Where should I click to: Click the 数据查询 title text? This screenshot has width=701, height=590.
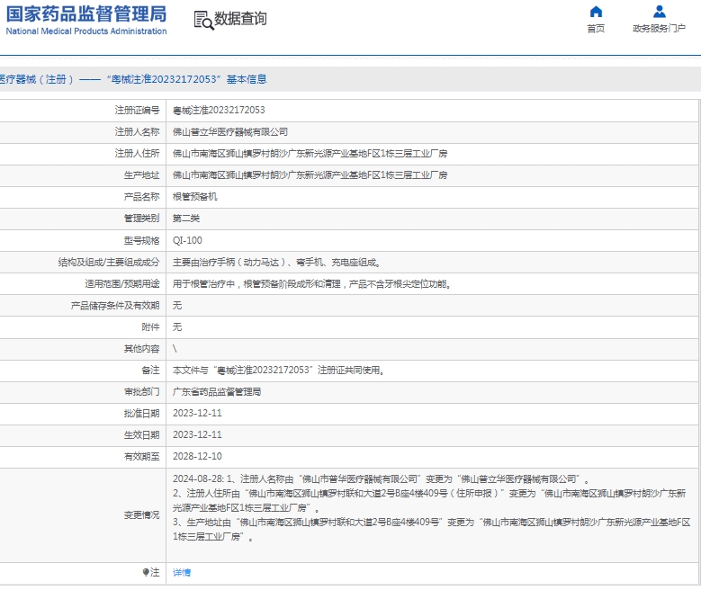click(x=240, y=19)
